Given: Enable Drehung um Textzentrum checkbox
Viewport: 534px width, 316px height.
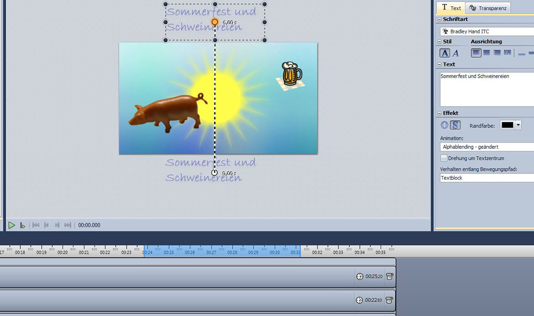Looking at the screenshot, I should coord(444,158).
